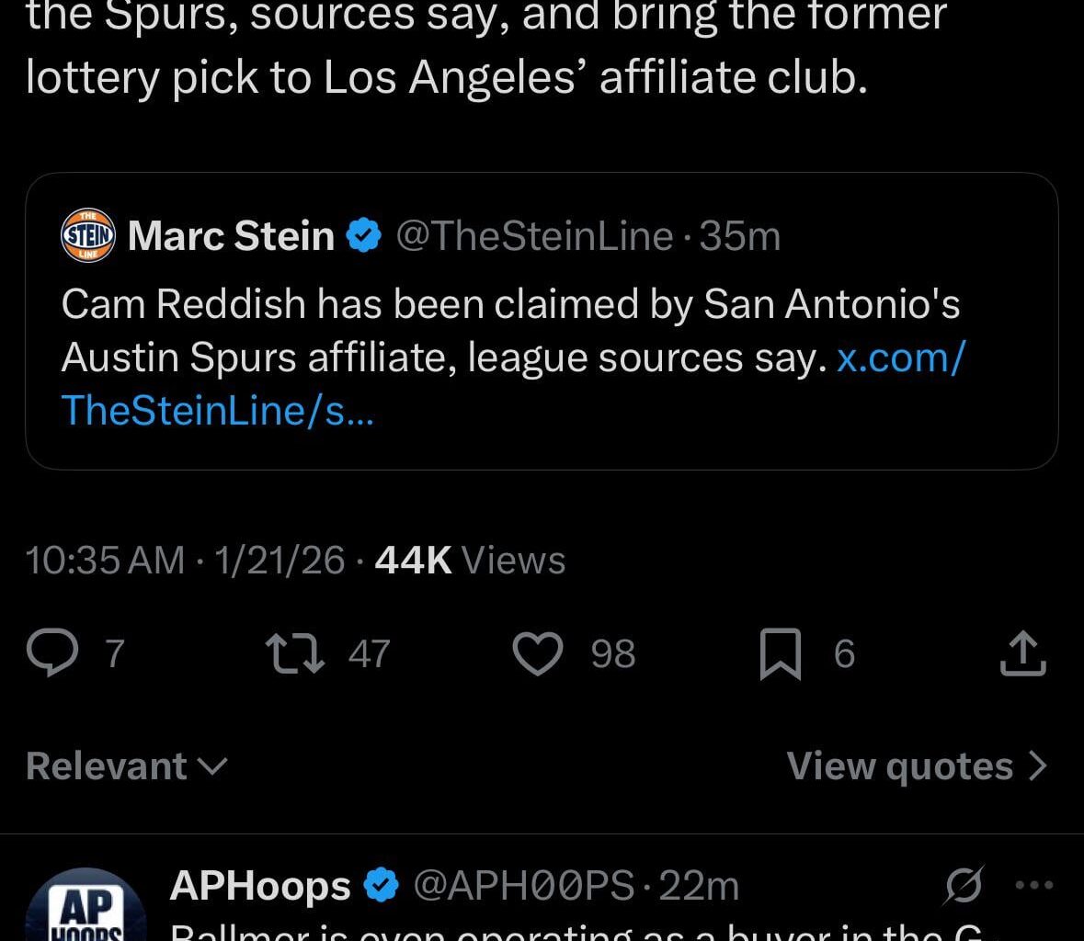Tap the repost arrows icon

tap(295, 654)
